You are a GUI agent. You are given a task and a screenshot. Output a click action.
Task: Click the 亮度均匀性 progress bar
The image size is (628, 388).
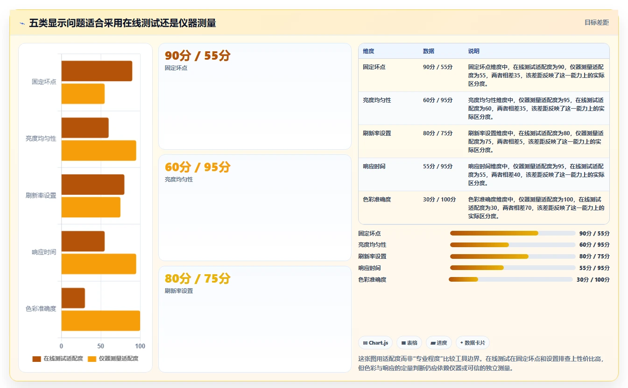[513, 245]
